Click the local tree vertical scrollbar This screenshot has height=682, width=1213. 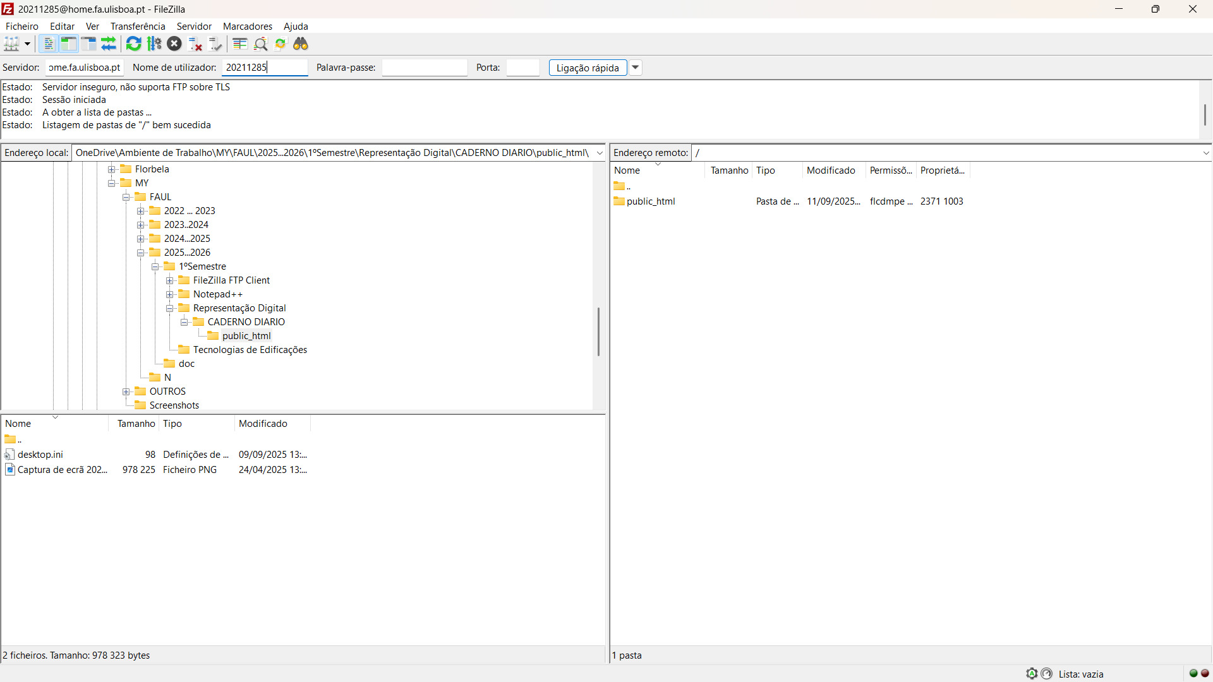[598, 332]
